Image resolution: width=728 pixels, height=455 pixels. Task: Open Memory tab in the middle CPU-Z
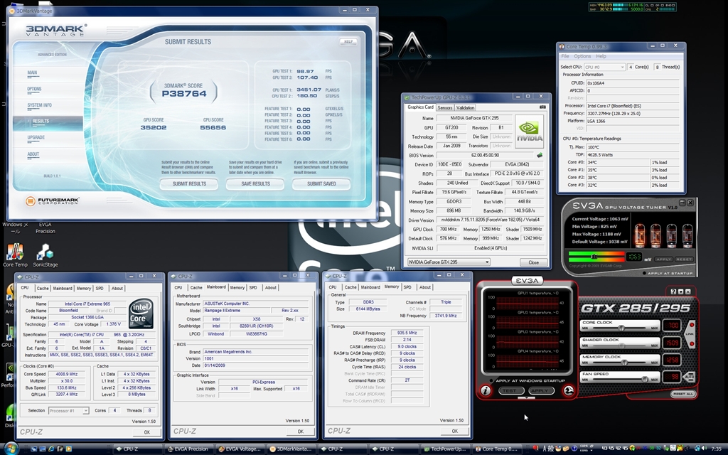tap(237, 288)
